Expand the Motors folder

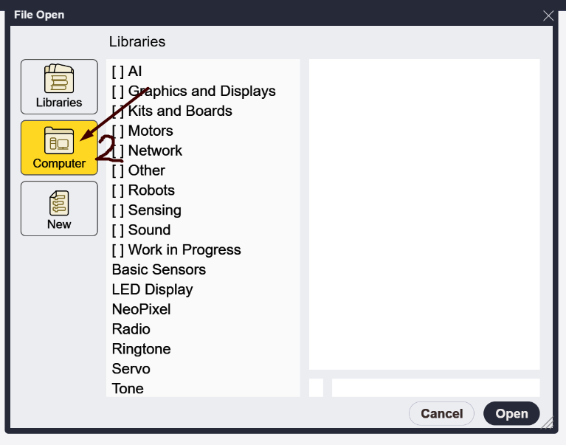tap(142, 131)
